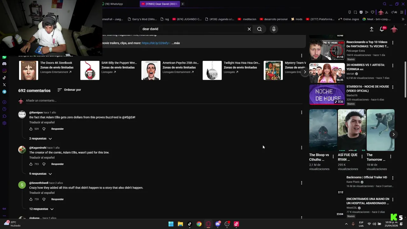
Task: Expand 9 respuestas replies
Action: point(40,174)
